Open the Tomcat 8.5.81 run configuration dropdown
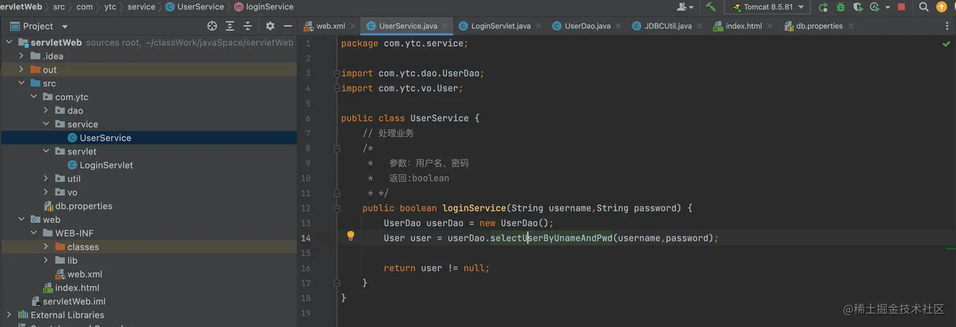Image resolution: width=956 pixels, height=327 pixels. 767,7
